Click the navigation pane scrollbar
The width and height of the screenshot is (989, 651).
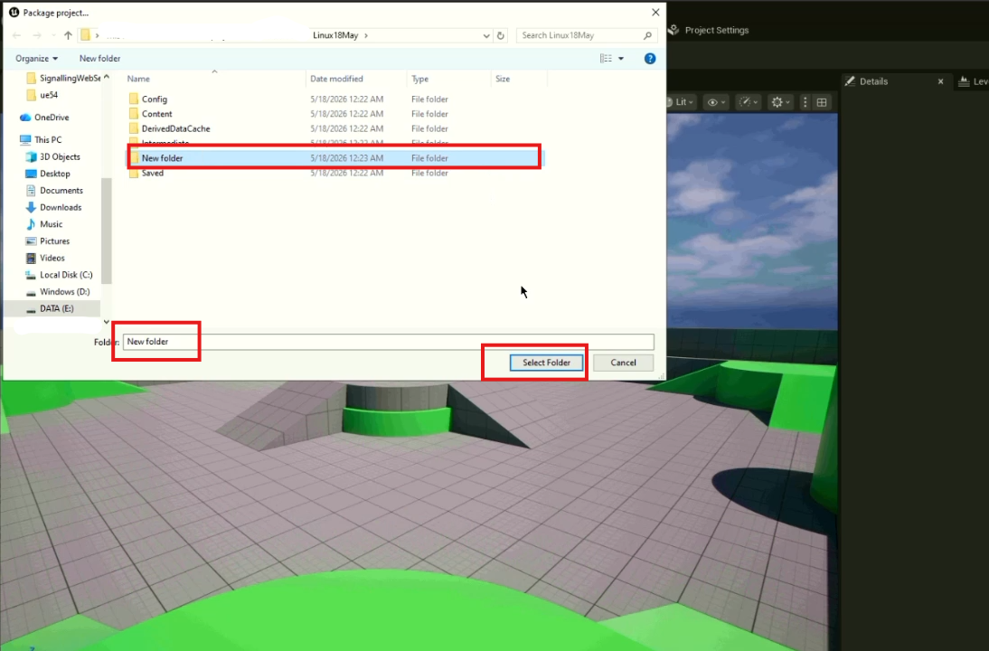pos(106,231)
